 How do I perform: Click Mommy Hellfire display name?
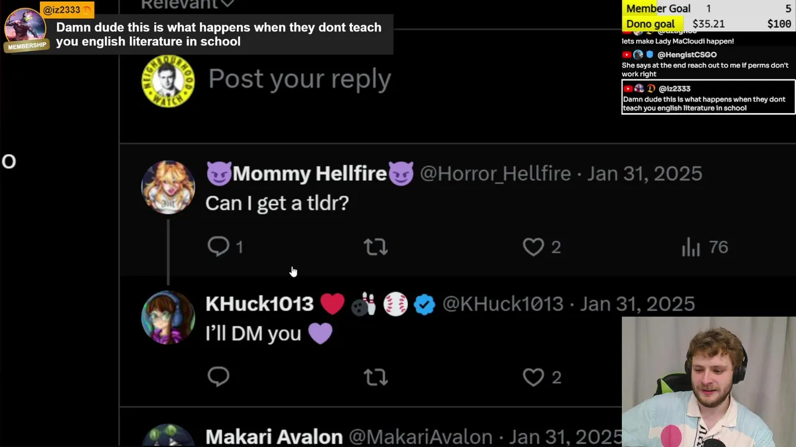pyautogui.click(x=310, y=174)
